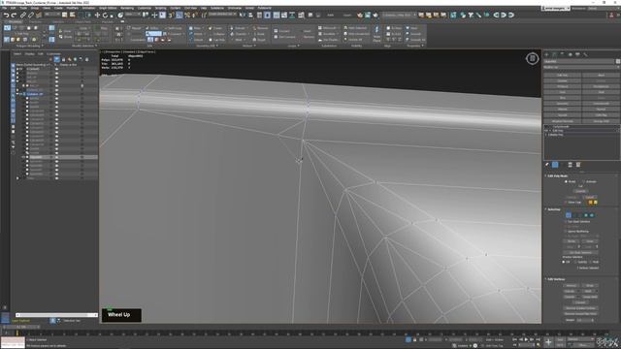The height and width of the screenshot is (349, 621).
Task: Toggle the Show Cage checkbox
Action: (566, 203)
